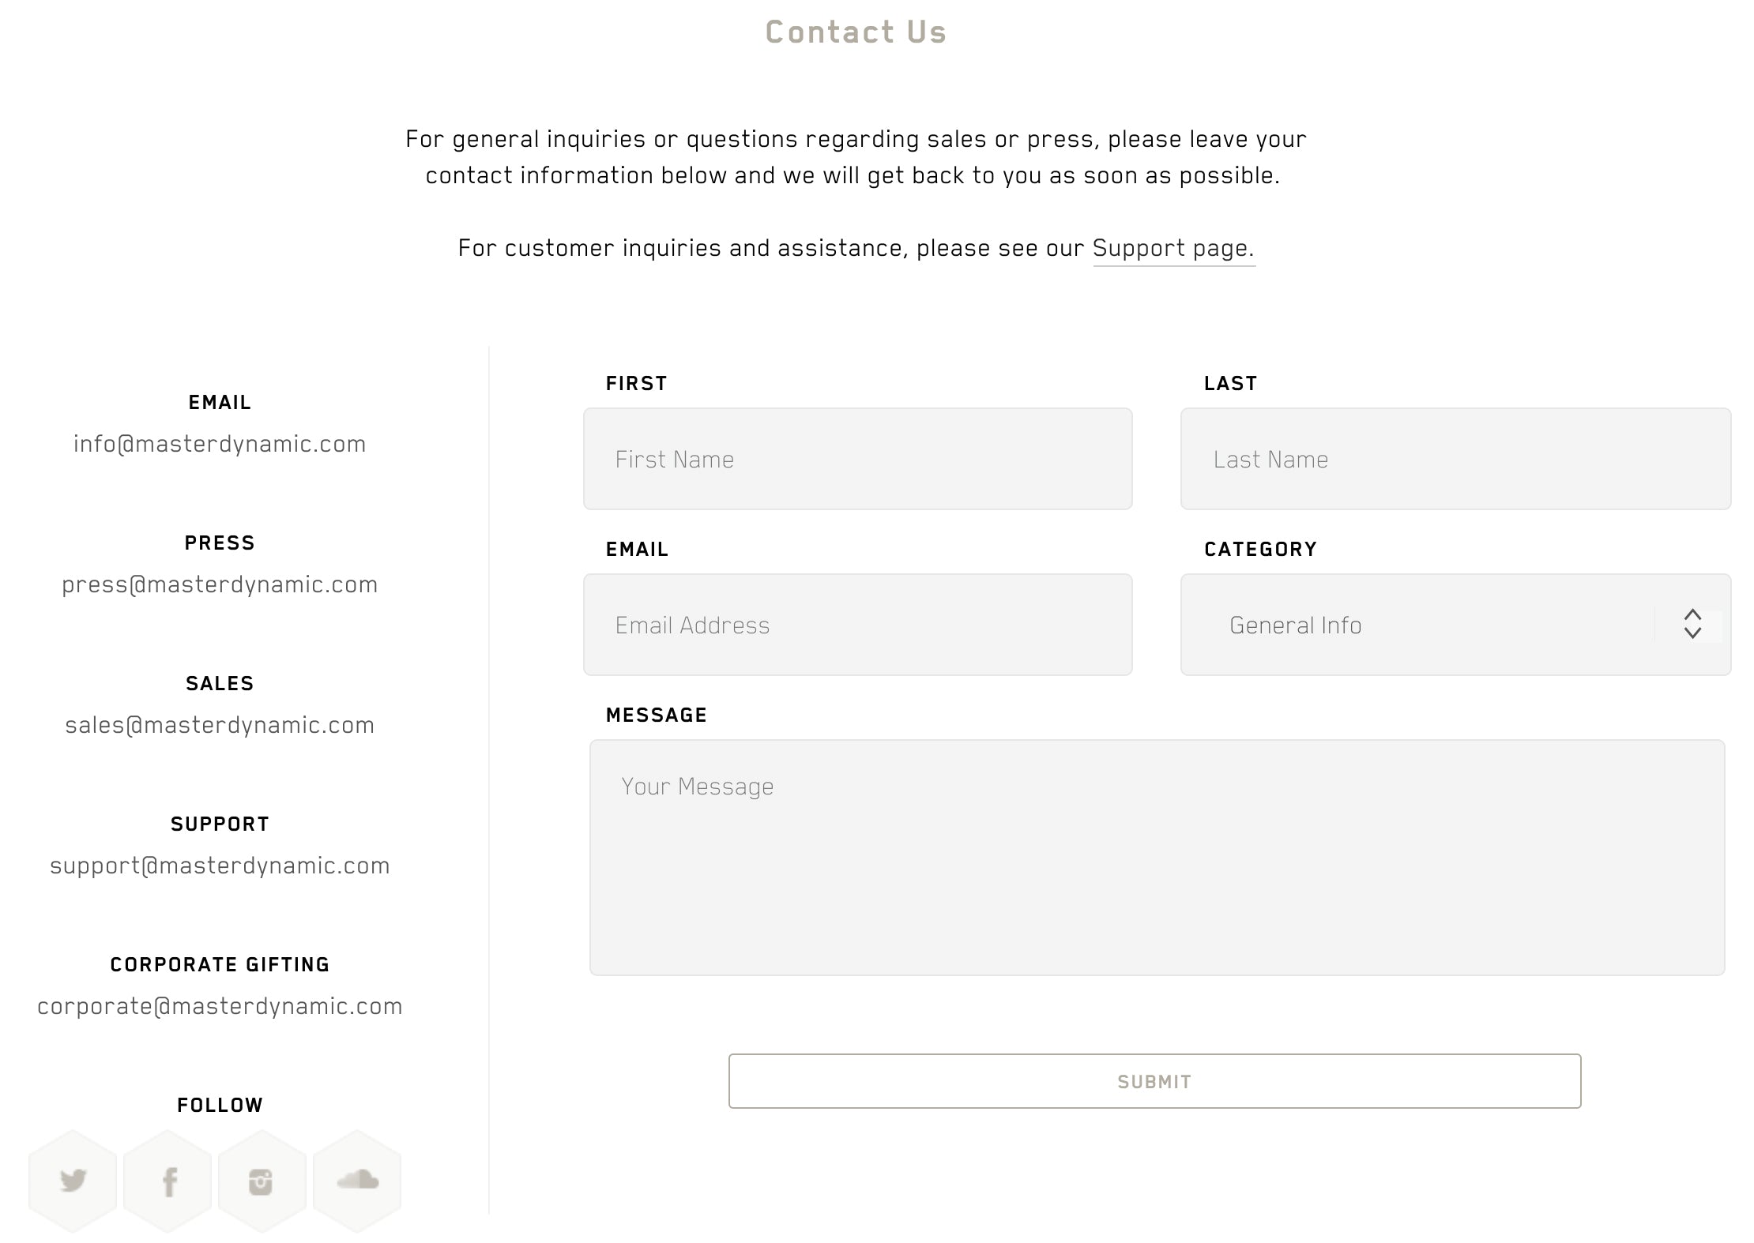The width and height of the screenshot is (1754, 1243).
Task: Click the sales@masterdynamic.com email
Action: coord(220,723)
